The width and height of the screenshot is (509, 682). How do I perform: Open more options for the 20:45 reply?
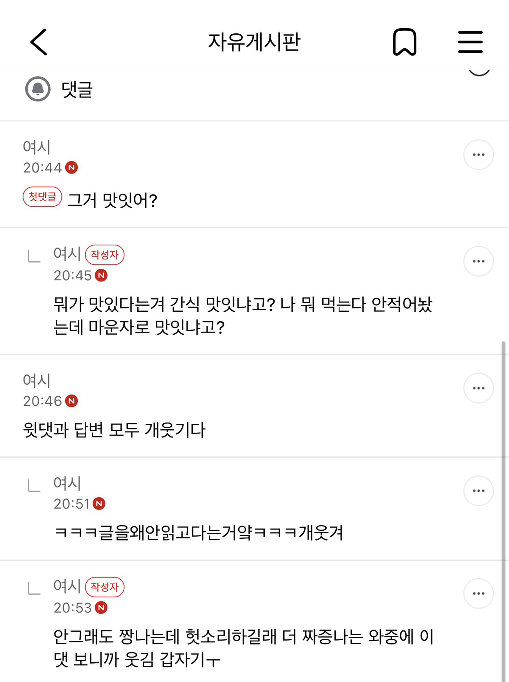point(478,261)
